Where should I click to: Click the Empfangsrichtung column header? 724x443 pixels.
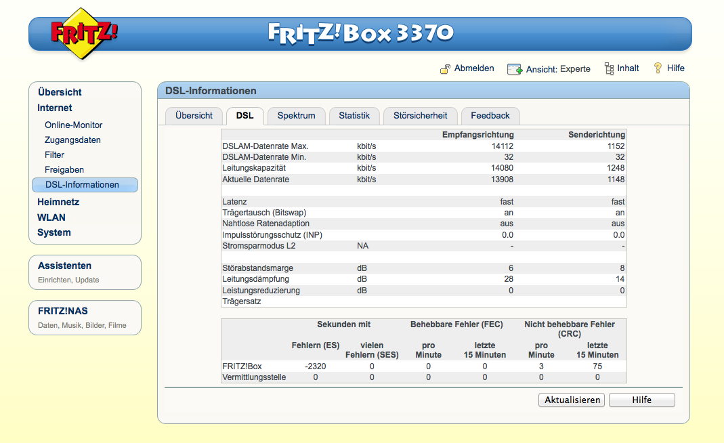pyautogui.click(x=478, y=135)
